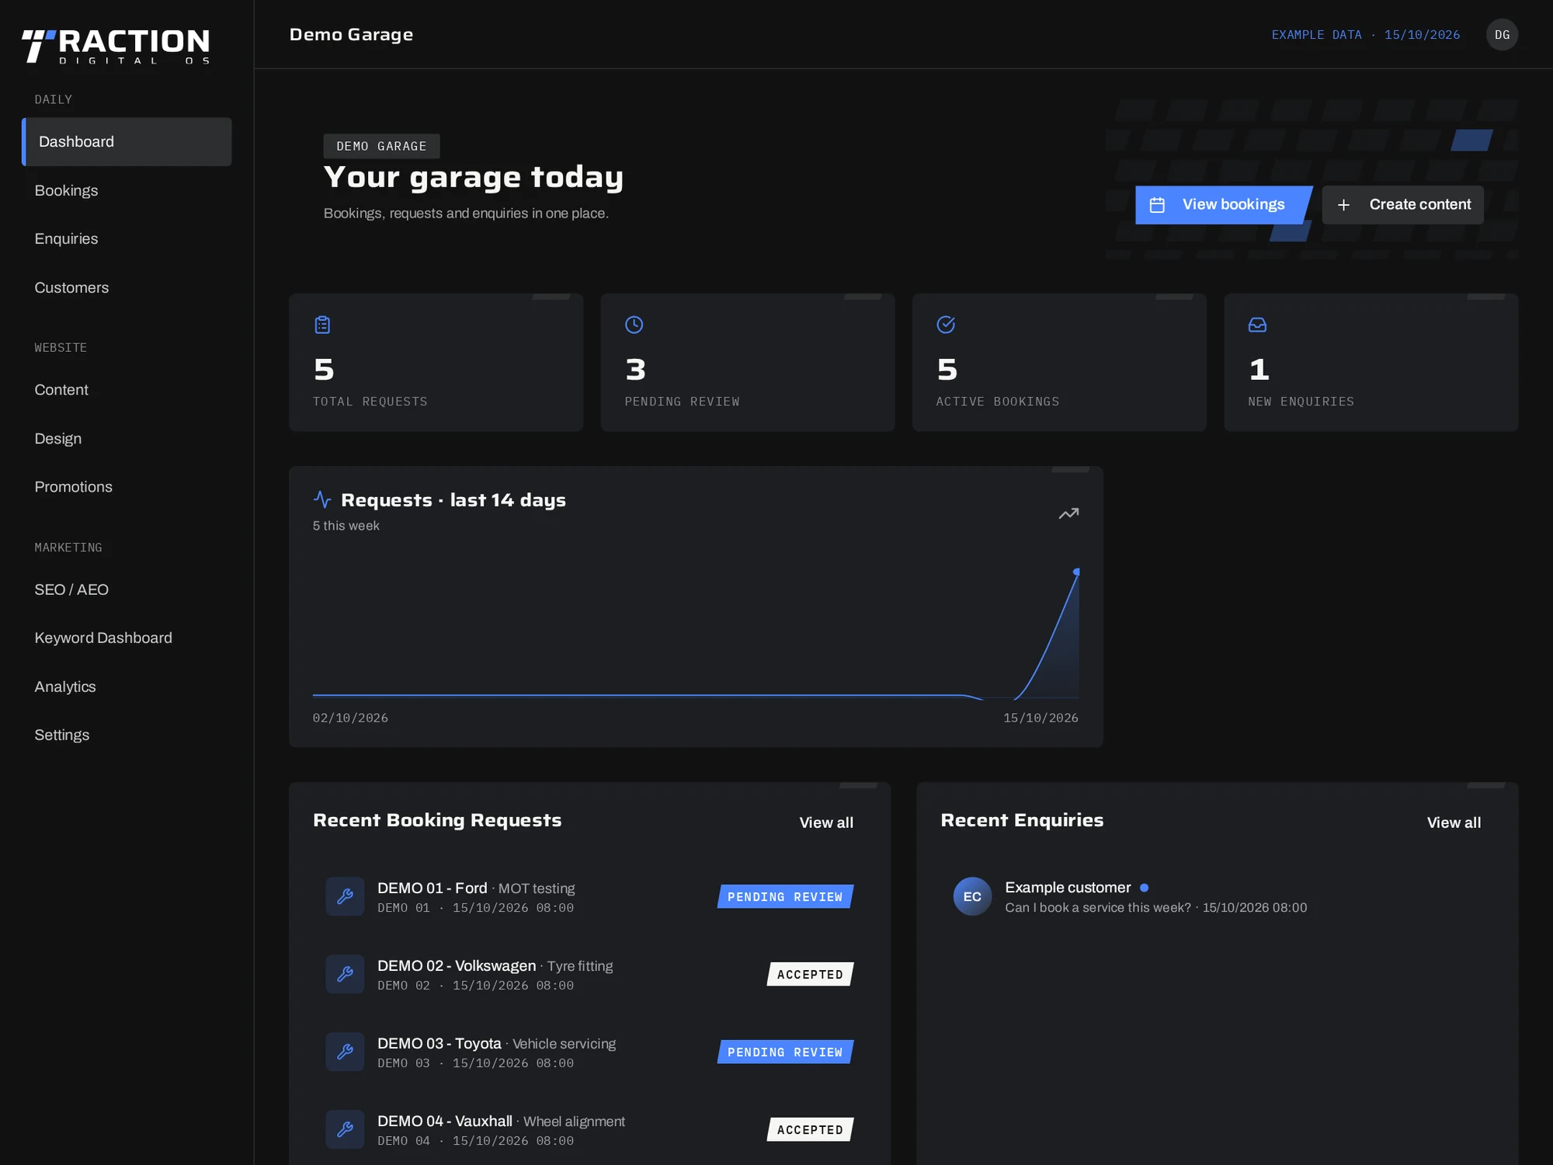Click the clipboard icon on Total Requests card
The width and height of the screenshot is (1553, 1165).
point(322,325)
